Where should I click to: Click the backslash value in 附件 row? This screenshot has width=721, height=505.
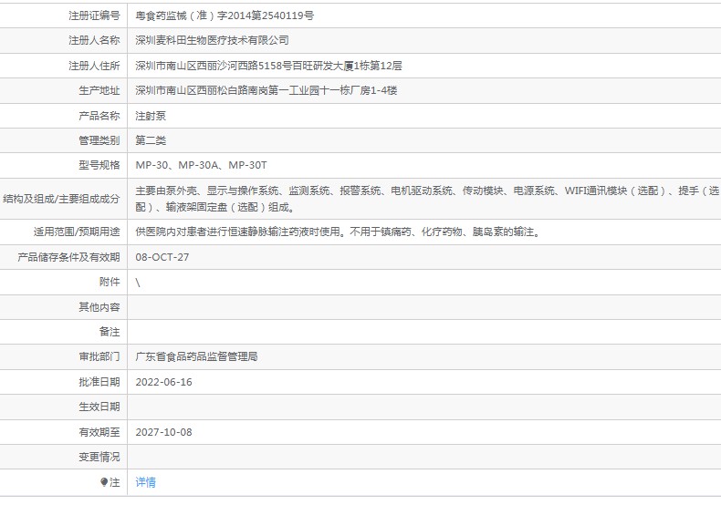point(138,283)
